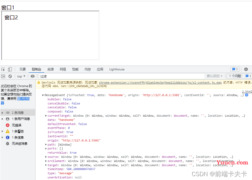Screen dimensions: 252x180
Task: Click the lastEventId: "" property
Action: [60, 136]
